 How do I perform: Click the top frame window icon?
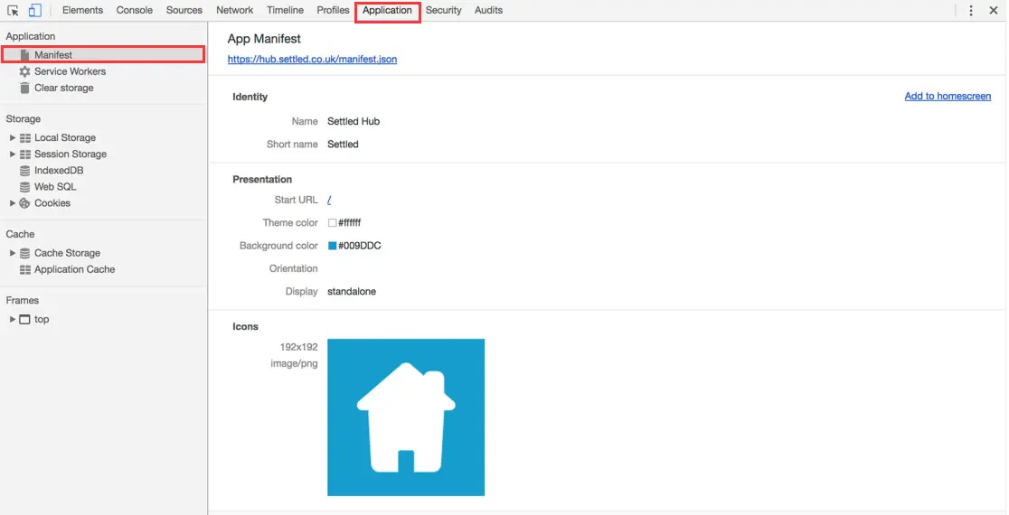[24, 320]
